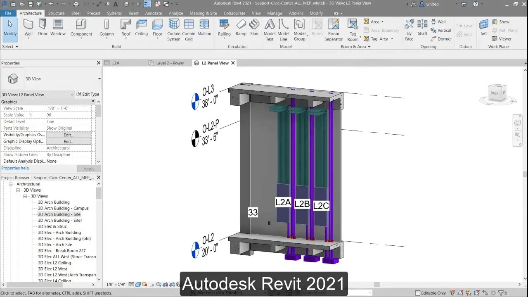This screenshot has height=297, width=528.
Task: Switch to the Level 2 - Power view tab
Action: [x=170, y=63]
